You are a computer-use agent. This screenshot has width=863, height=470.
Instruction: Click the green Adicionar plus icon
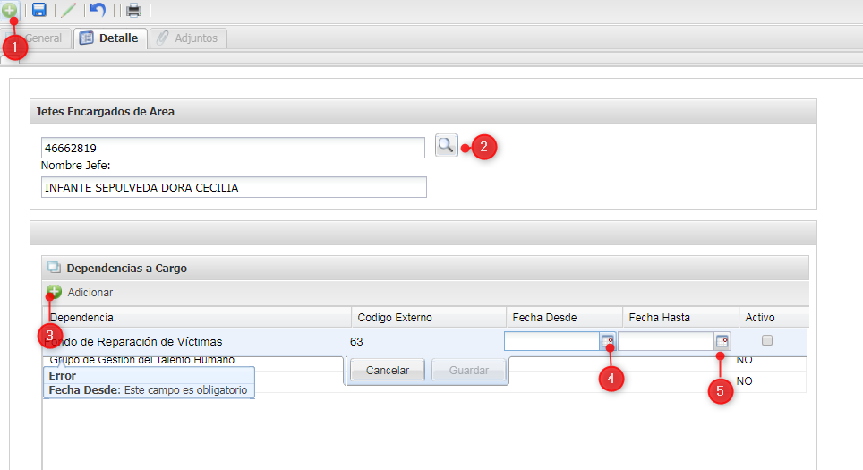click(x=55, y=292)
